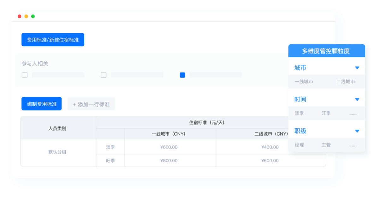Uncheck the blue checked 参与人相关 checkbox
Image resolution: width=375 pixels, height=197 pixels.
182,75
